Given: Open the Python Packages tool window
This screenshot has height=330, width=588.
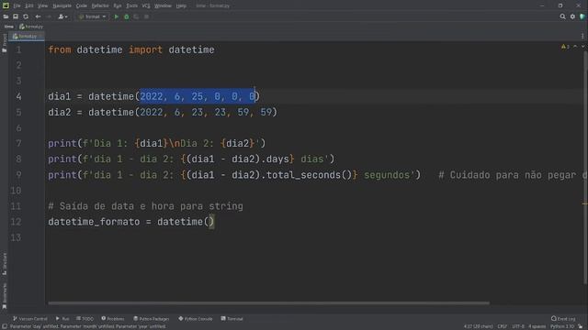Looking at the screenshot, I should pos(152,319).
